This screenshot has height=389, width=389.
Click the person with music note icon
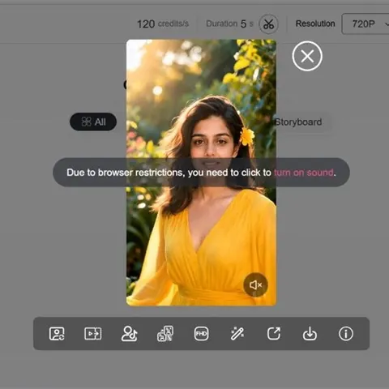129,334
